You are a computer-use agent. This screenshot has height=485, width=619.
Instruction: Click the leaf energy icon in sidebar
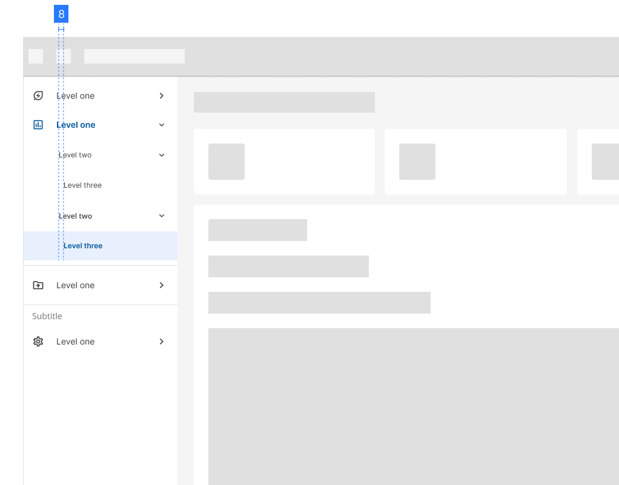(38, 96)
